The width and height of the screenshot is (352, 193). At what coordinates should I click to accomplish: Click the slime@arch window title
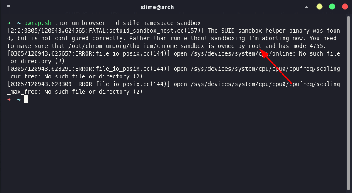(x=157, y=7)
